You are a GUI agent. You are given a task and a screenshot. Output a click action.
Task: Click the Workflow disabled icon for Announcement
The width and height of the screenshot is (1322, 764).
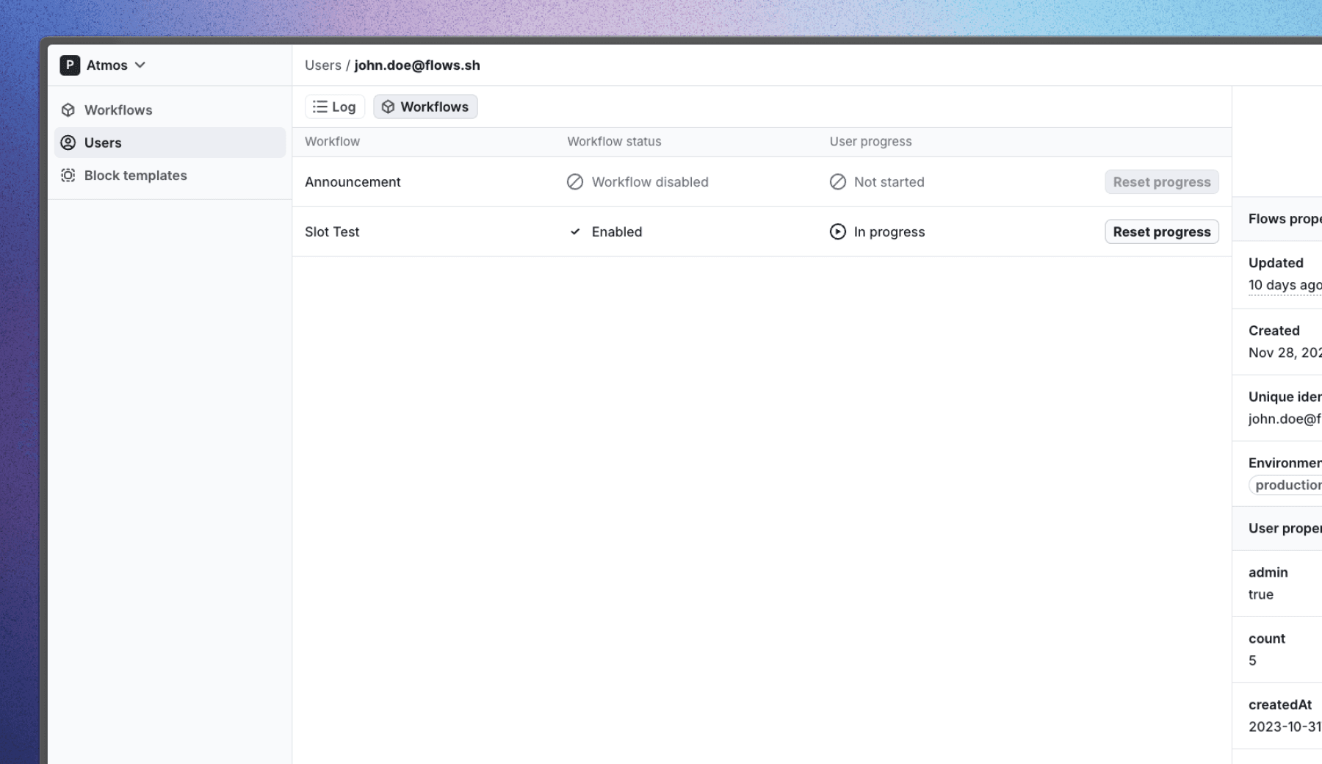pos(574,181)
